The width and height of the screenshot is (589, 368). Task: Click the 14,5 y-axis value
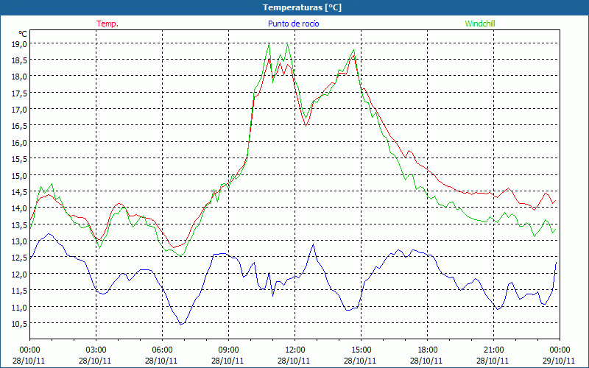(x=20, y=192)
